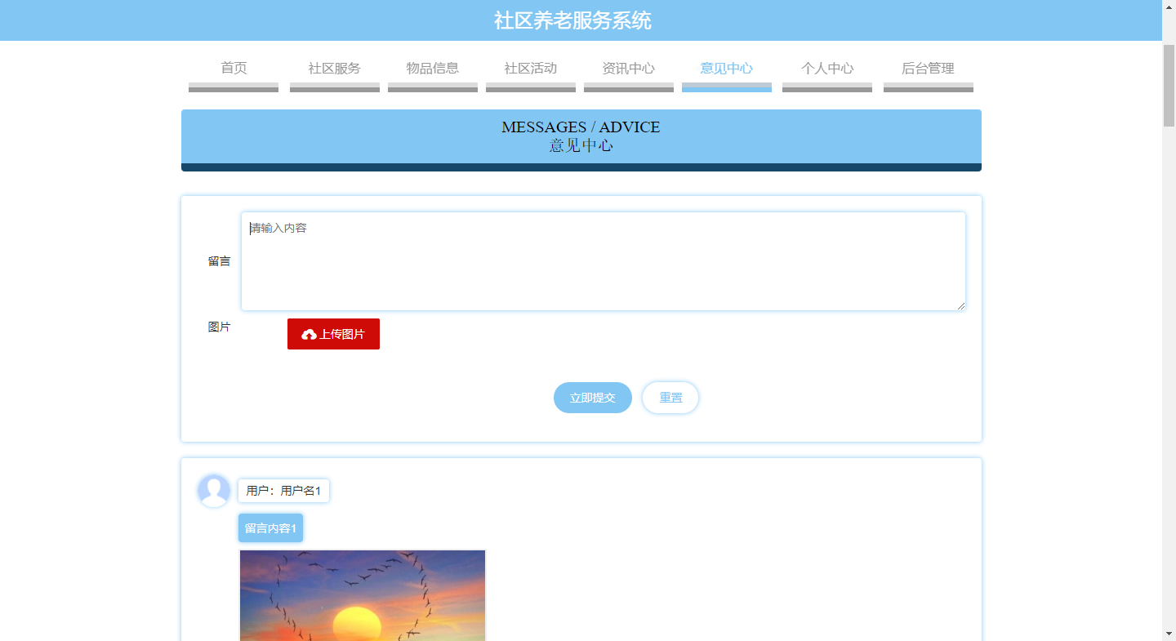Click the 社区养老服务系统 header title

pos(572,20)
